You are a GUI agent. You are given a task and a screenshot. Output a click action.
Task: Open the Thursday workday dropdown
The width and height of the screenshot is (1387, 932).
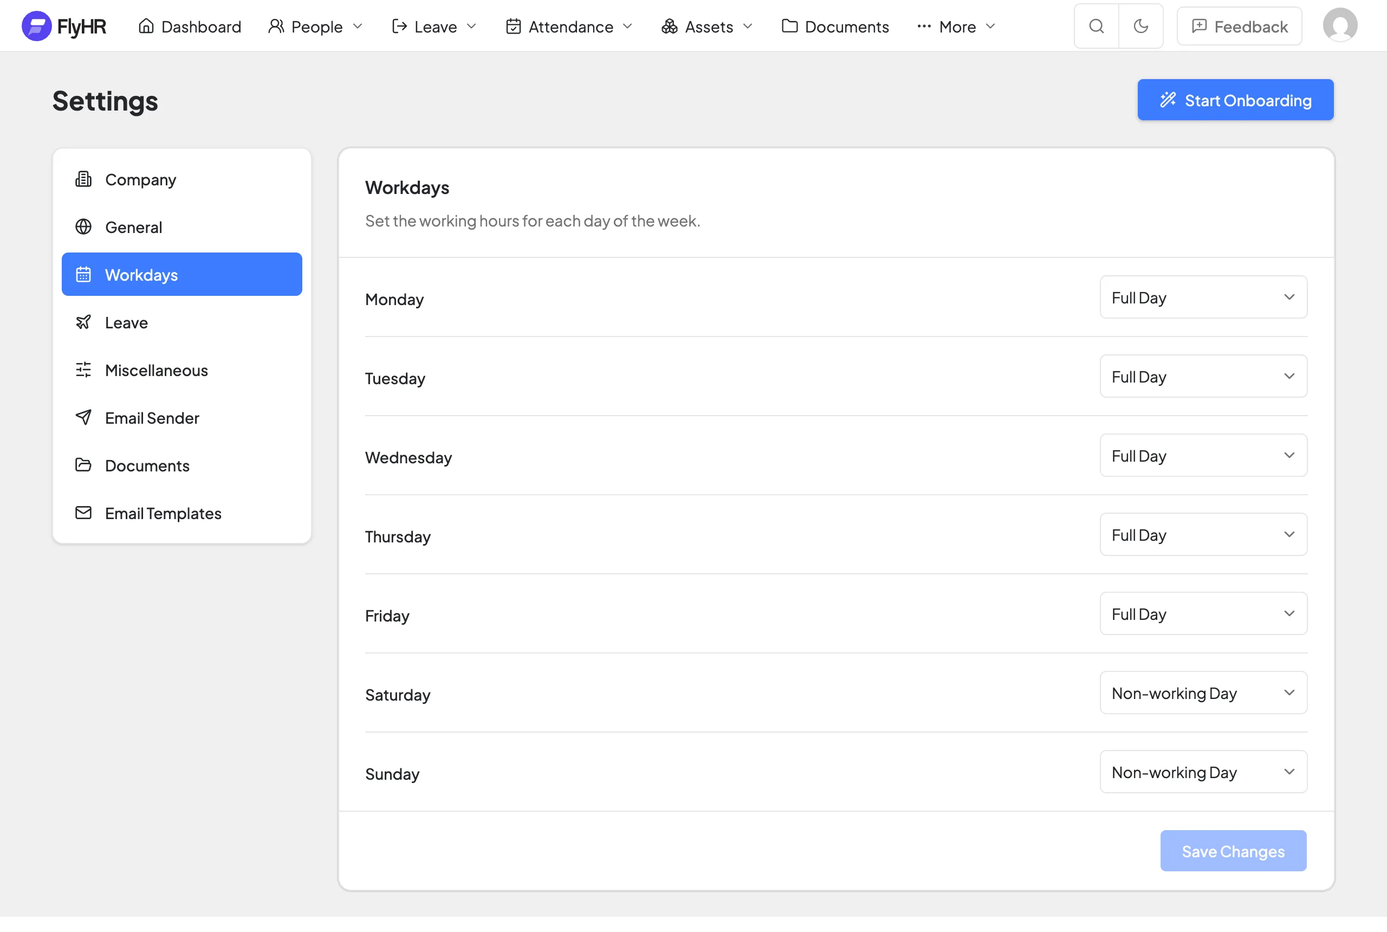[x=1203, y=534]
